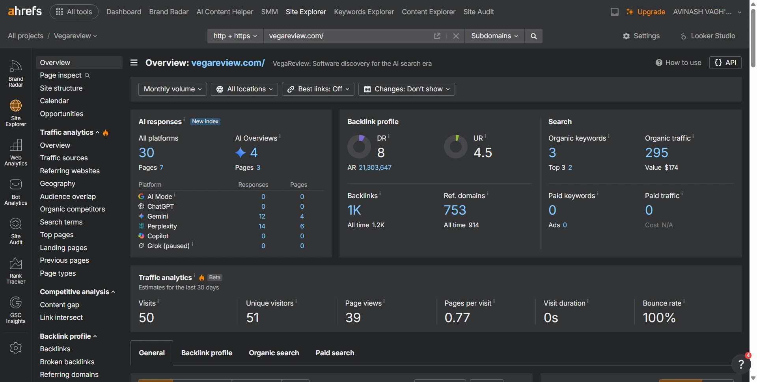The image size is (757, 382).
Task: Click the search magnifier button
Action: (x=533, y=36)
